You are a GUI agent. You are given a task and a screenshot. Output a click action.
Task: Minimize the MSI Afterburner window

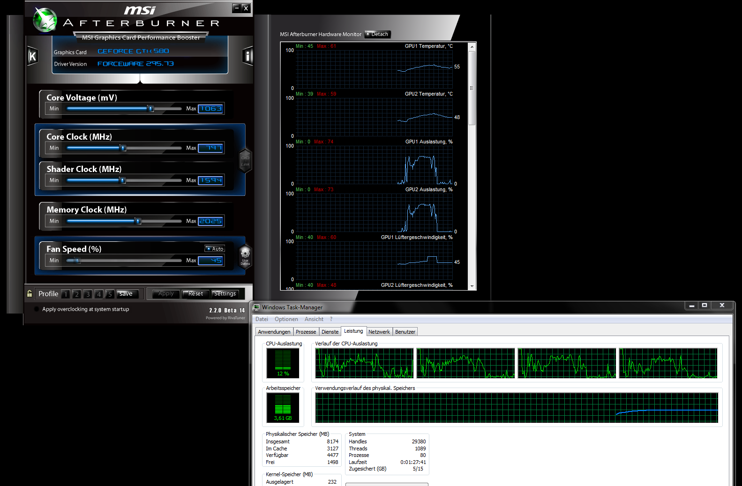coord(237,8)
